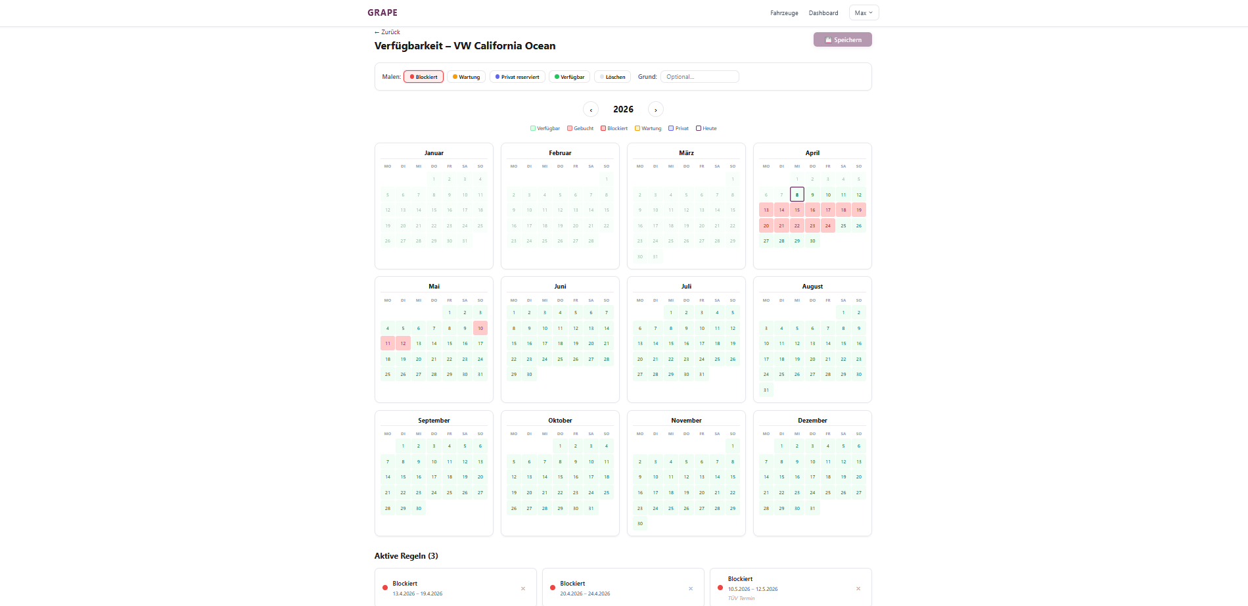Switch to the Fahrzeuge page
1248x606 pixels.
[x=783, y=12]
